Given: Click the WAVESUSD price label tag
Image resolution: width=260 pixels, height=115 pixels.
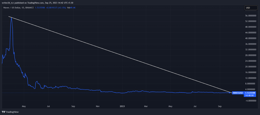Looking at the screenshot, I should (238, 93).
